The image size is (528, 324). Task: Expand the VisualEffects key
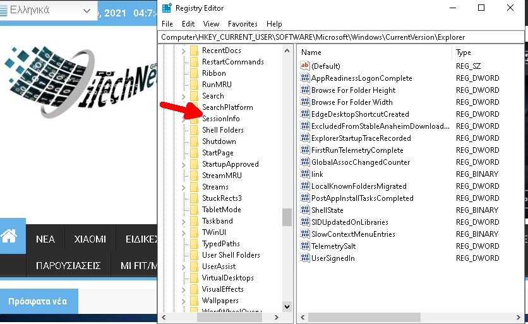pyautogui.click(x=184, y=289)
